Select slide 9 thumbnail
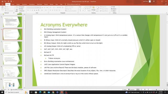 13,72
